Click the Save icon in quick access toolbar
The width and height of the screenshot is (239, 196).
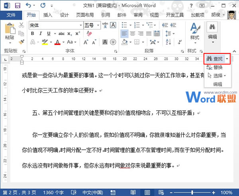[x=18, y=6]
